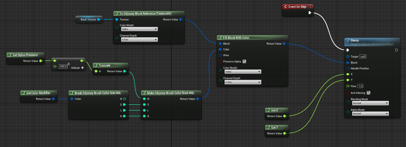Click the Truncate Return Value pin
This screenshot has width=406, height=147.
124,71
